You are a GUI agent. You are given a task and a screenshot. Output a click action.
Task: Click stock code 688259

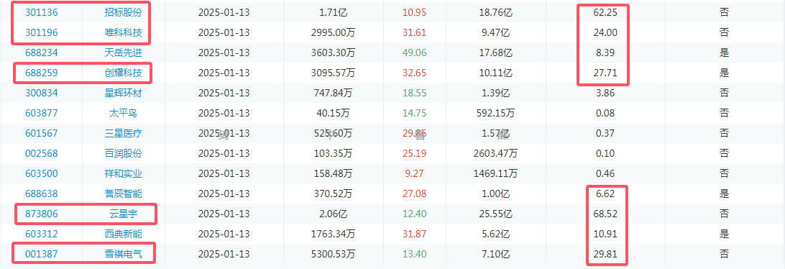point(42,73)
